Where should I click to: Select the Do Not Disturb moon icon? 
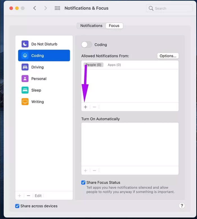[25, 44]
